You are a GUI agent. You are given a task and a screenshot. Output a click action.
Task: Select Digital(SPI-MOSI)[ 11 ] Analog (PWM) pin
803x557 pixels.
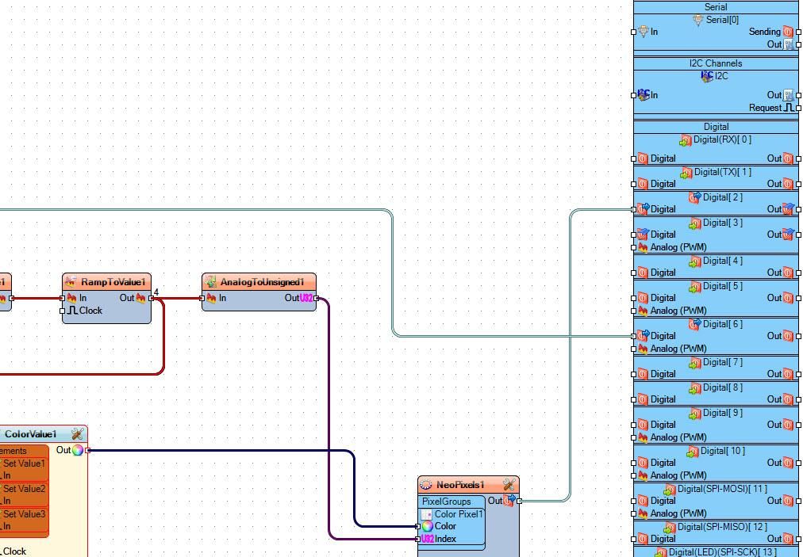point(633,513)
